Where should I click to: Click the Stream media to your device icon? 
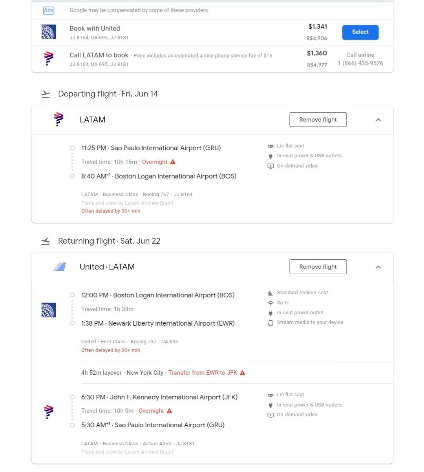[270, 323]
